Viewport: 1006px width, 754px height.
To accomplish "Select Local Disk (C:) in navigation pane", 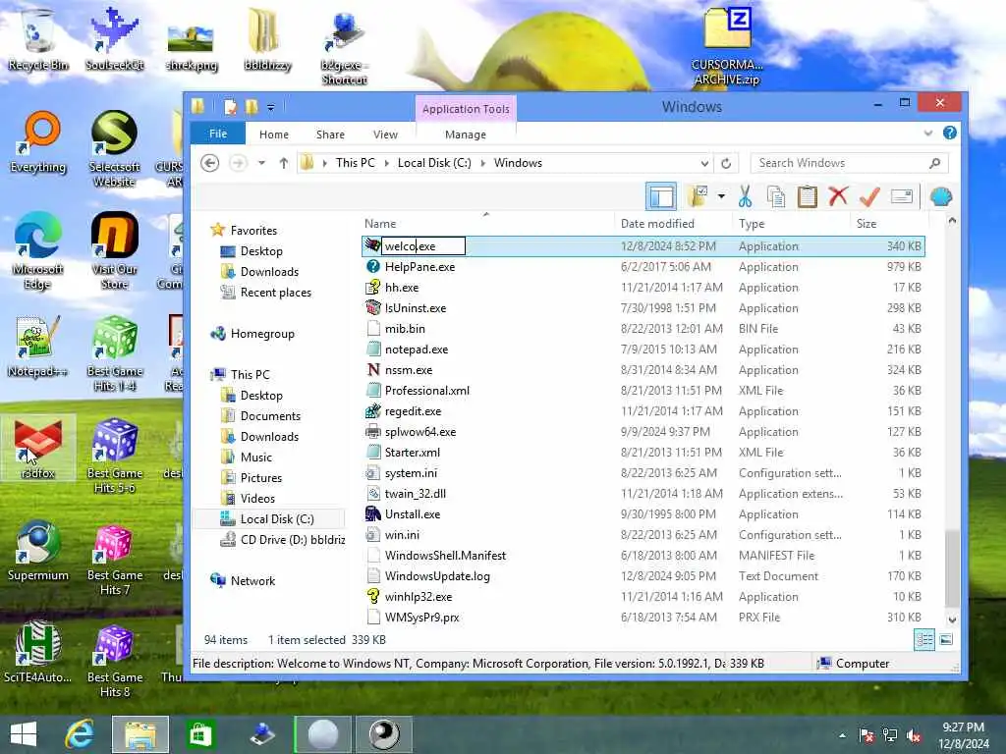I will tap(276, 518).
